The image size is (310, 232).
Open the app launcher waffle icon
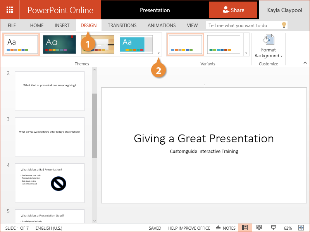point(10,10)
